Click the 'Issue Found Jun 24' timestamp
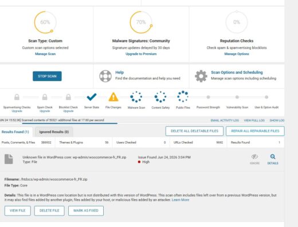This screenshot has height=227, width=298. click(164, 157)
